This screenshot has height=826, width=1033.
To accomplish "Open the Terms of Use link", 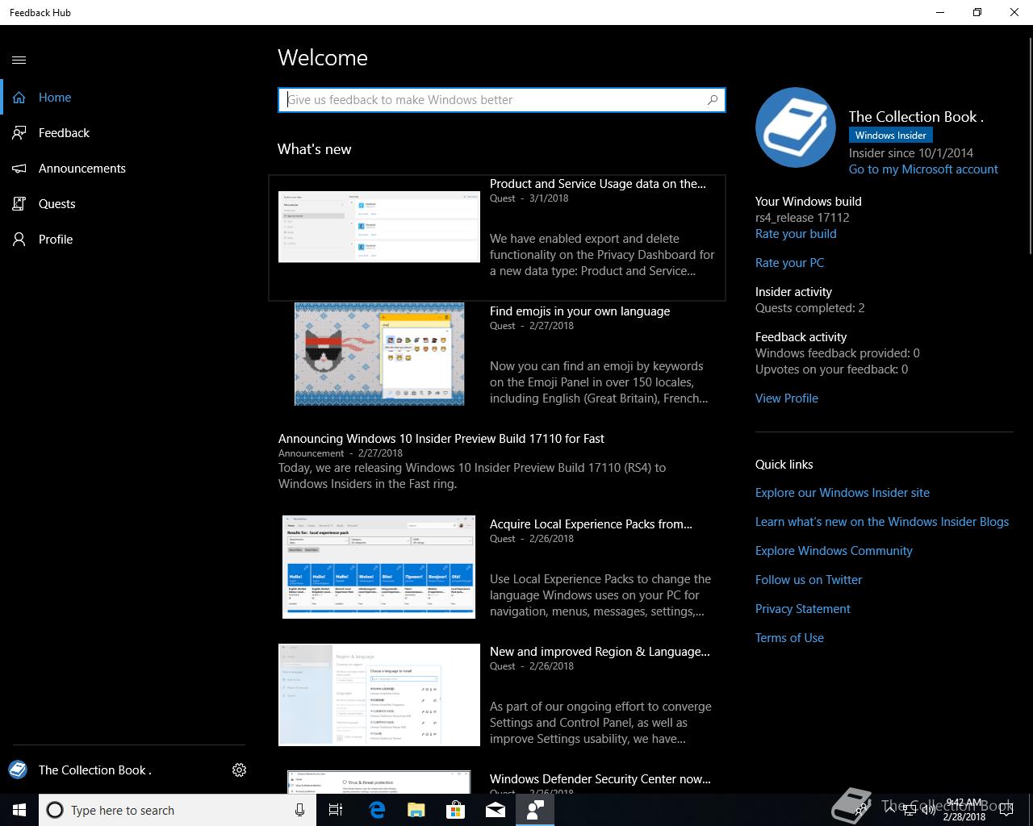I will (x=789, y=638).
